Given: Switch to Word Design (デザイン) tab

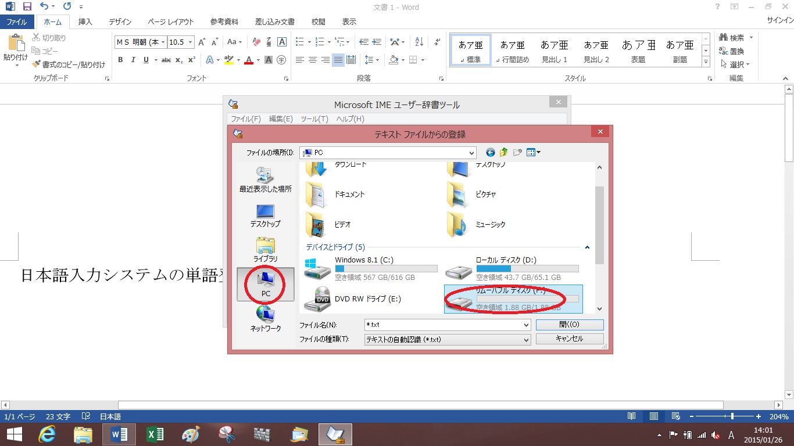Looking at the screenshot, I should 120,22.
